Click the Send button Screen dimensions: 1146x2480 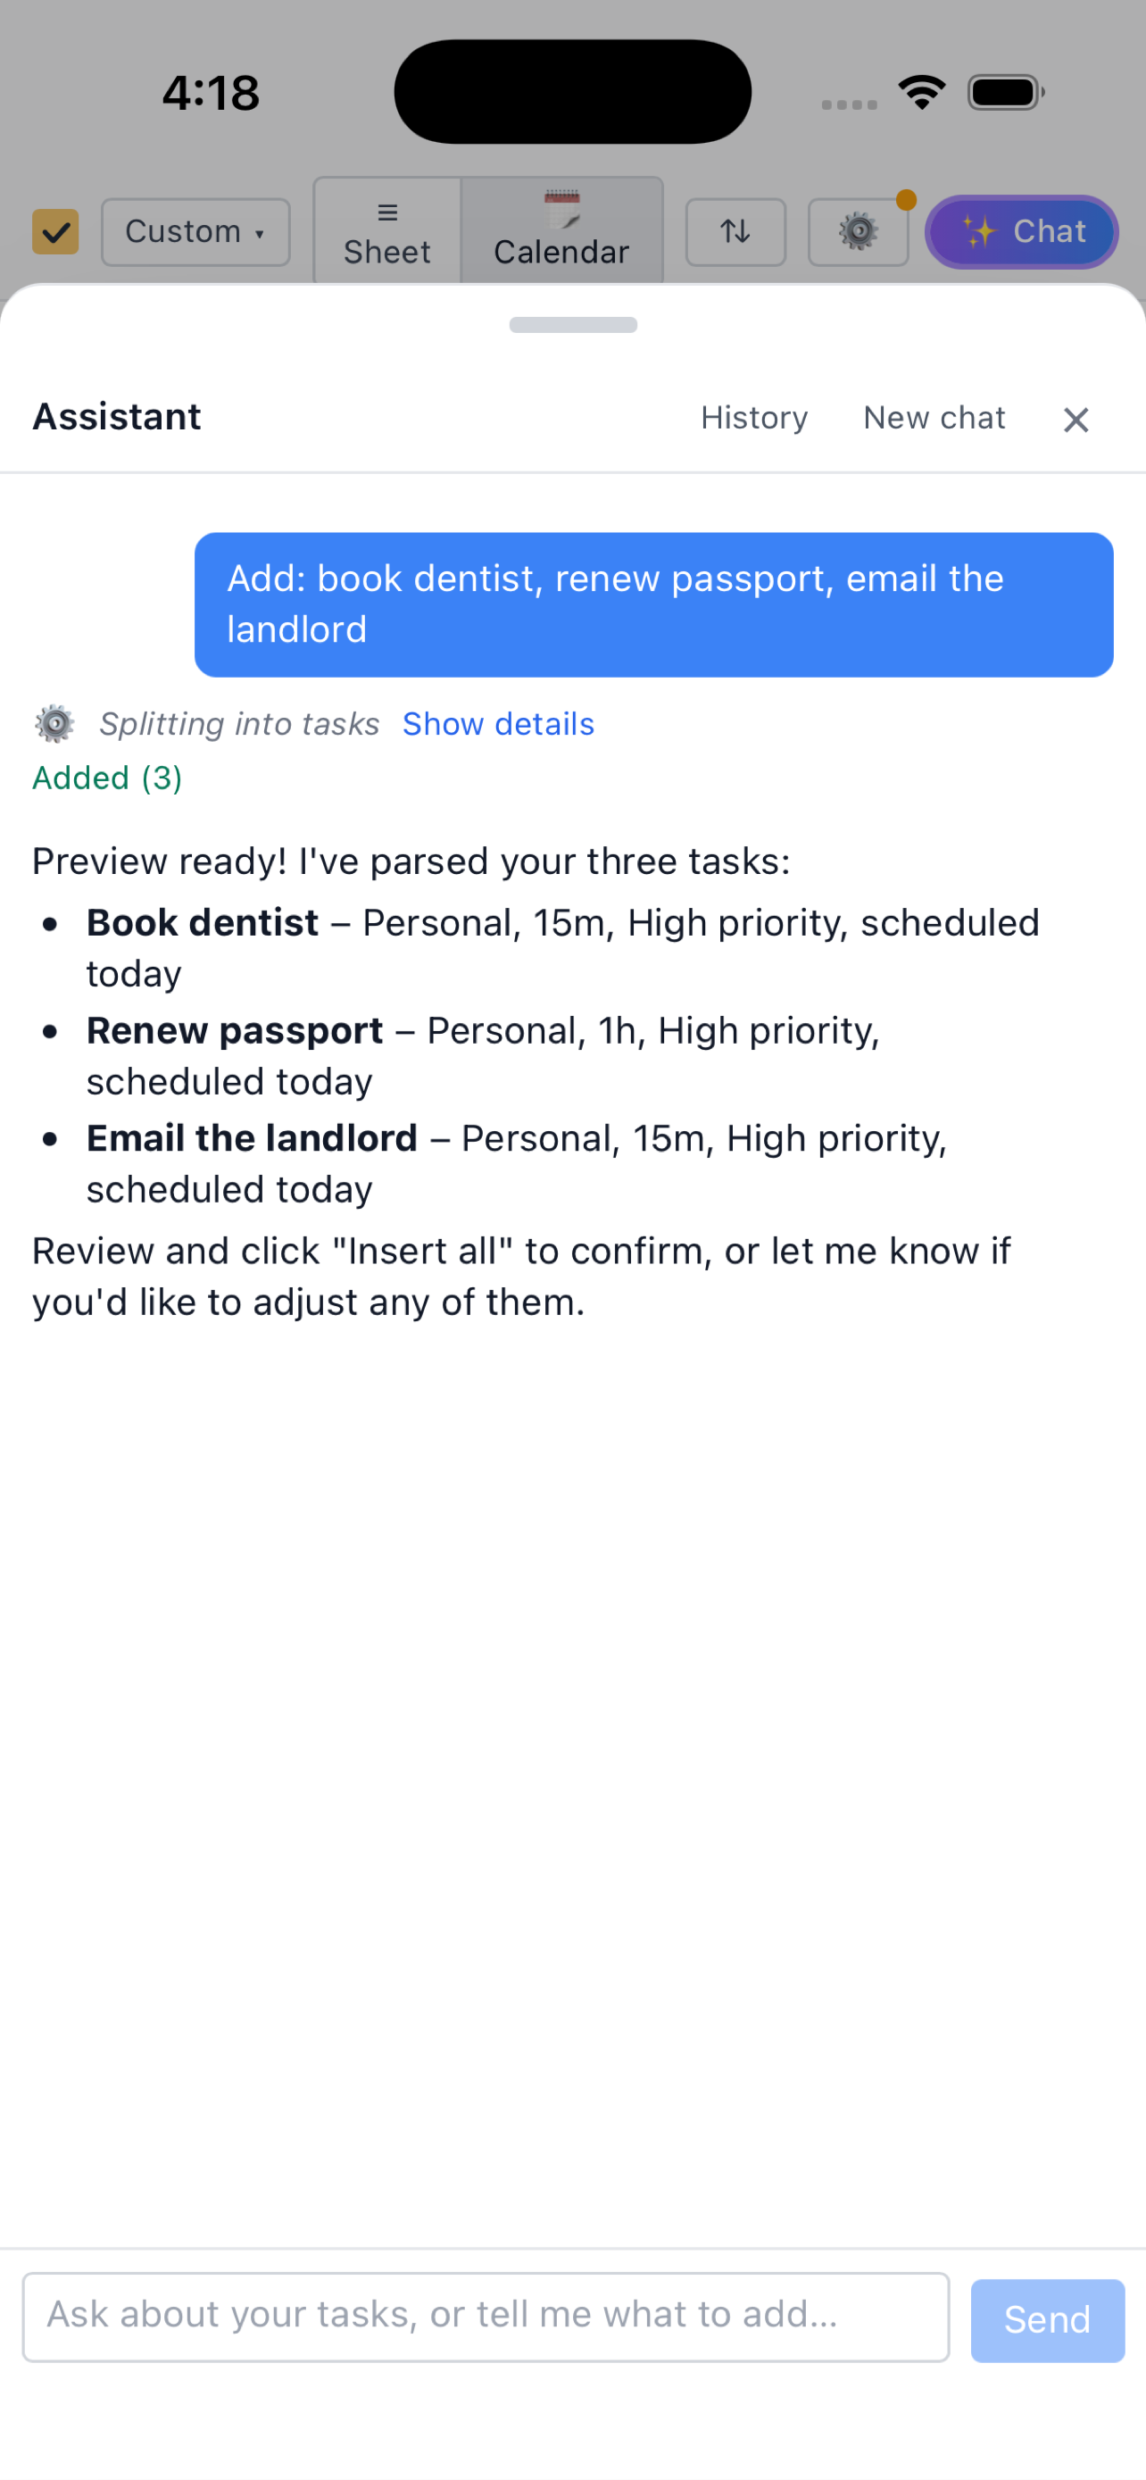[x=1047, y=2320]
